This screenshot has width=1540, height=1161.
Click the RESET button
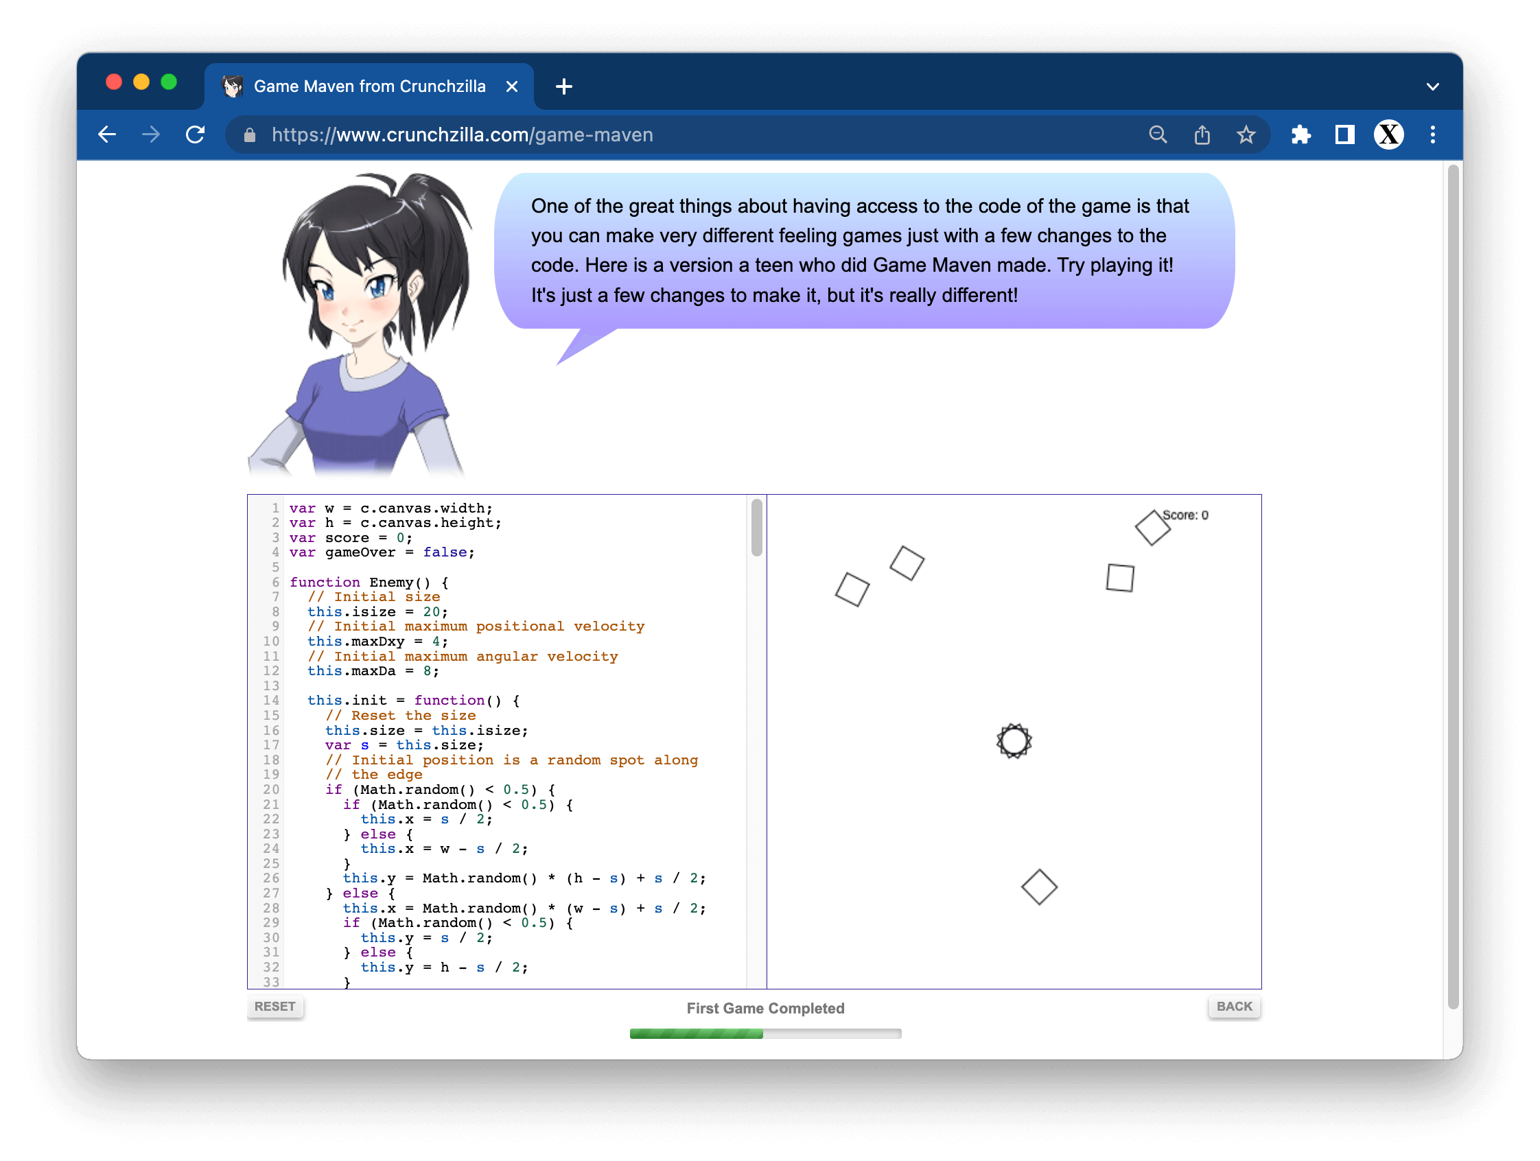pos(275,1007)
